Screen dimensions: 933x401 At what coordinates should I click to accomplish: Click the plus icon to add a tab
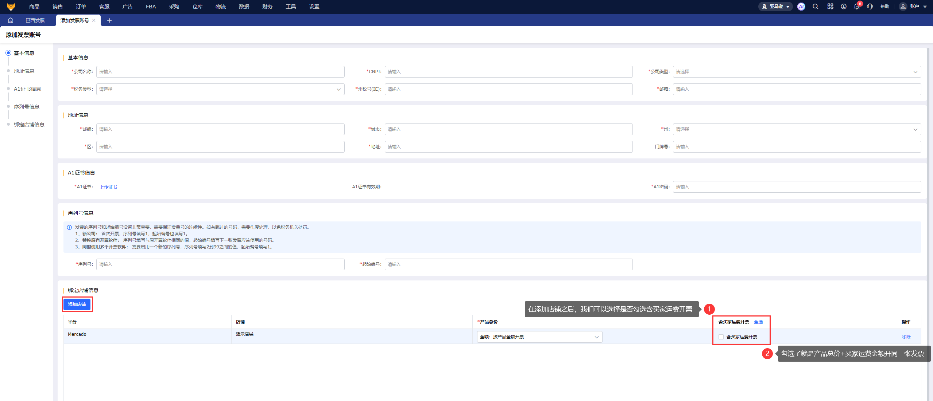pos(109,20)
